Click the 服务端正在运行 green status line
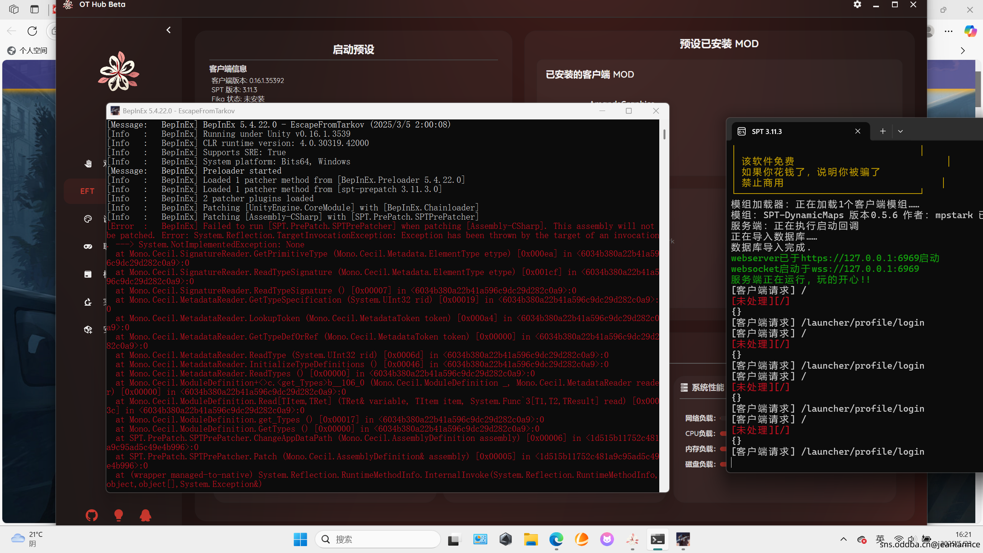This screenshot has height=553, width=983. 801,280
